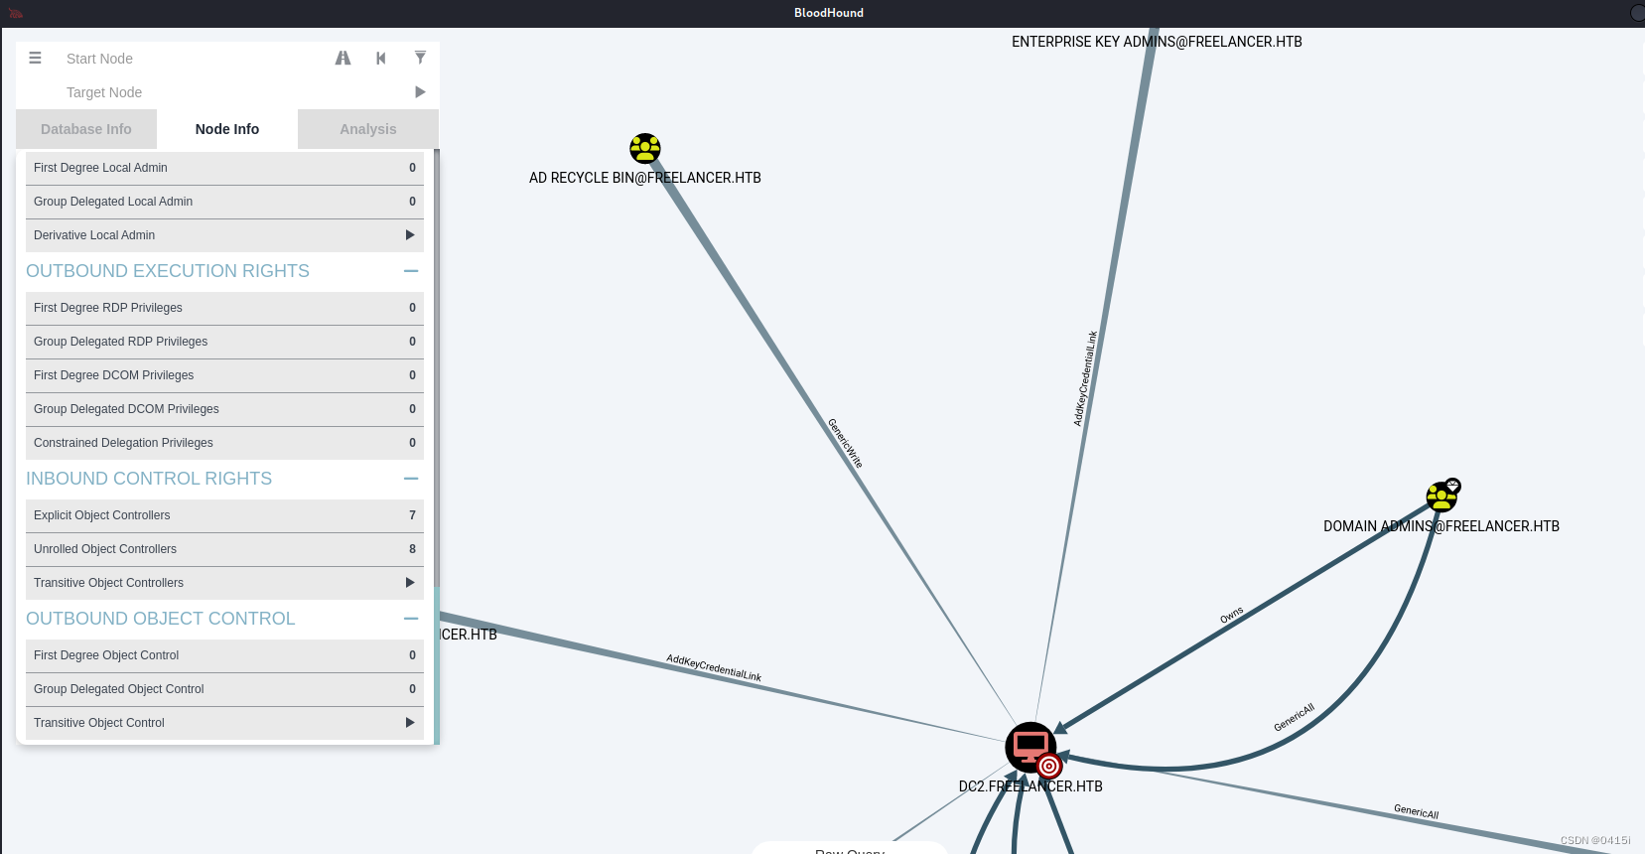1645x854 pixels.
Task: Run Derivative Local Admin query arrow
Action: (x=410, y=235)
